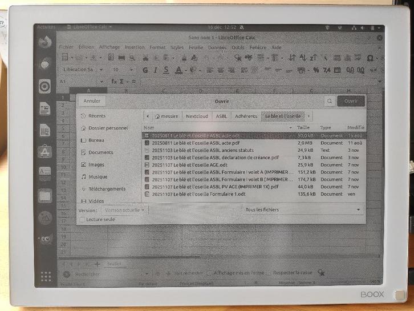414x311 pixels.
Task: Select the Documents sidebar location
Action: click(100, 152)
